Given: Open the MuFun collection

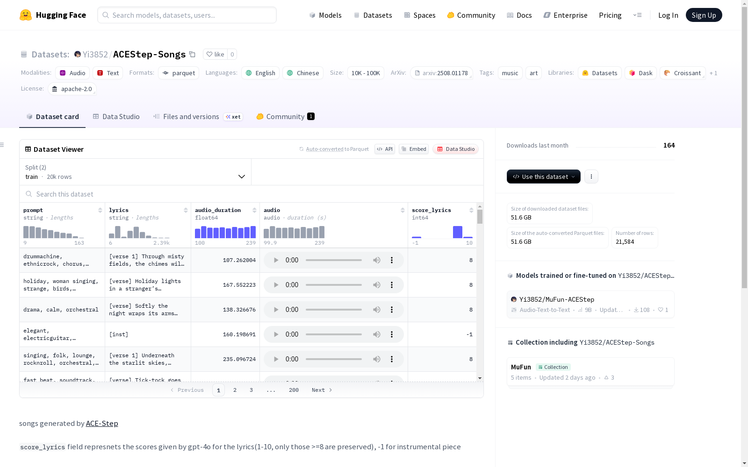Looking at the screenshot, I should tap(590, 372).
